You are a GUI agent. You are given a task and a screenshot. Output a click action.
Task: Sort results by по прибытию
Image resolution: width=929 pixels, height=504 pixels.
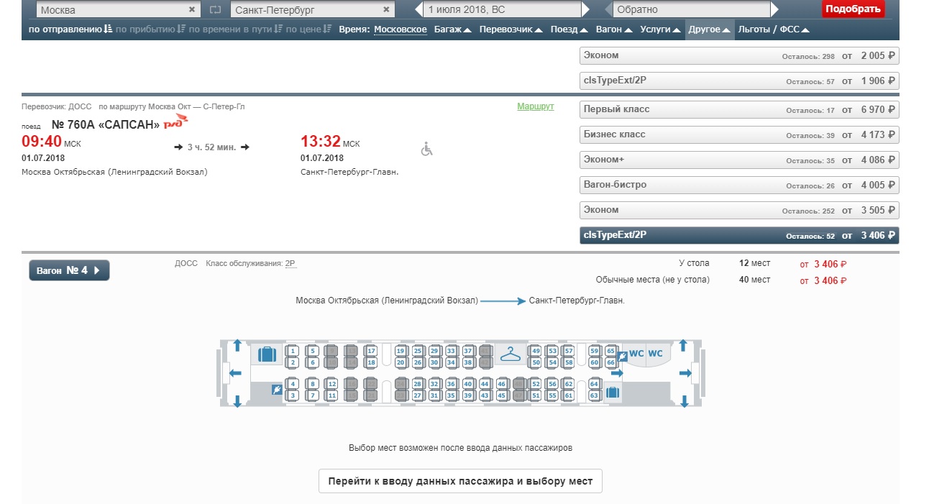[150, 29]
